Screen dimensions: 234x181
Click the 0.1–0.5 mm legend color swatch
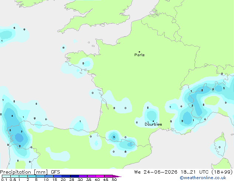(6, 176)
